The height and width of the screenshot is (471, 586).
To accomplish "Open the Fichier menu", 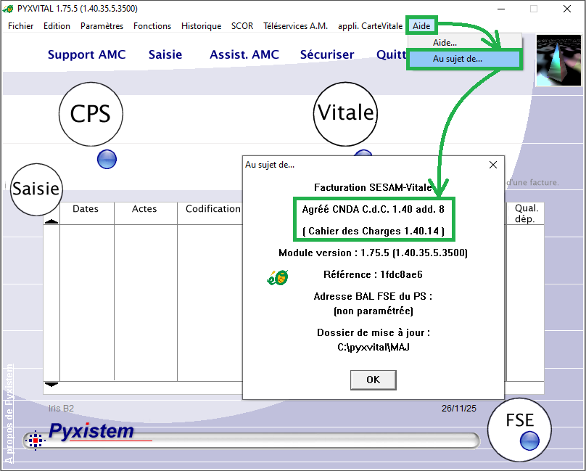I will click(x=21, y=26).
